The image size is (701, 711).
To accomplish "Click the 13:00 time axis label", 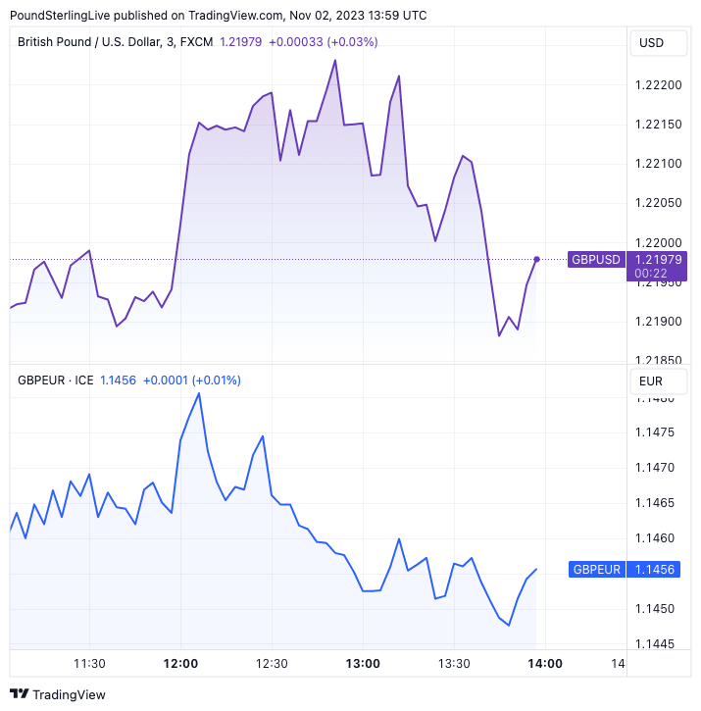I will pyautogui.click(x=363, y=664).
